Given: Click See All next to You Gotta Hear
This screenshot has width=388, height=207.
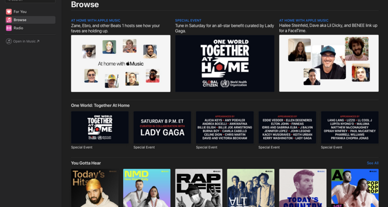Looking at the screenshot, I should [x=372, y=163].
